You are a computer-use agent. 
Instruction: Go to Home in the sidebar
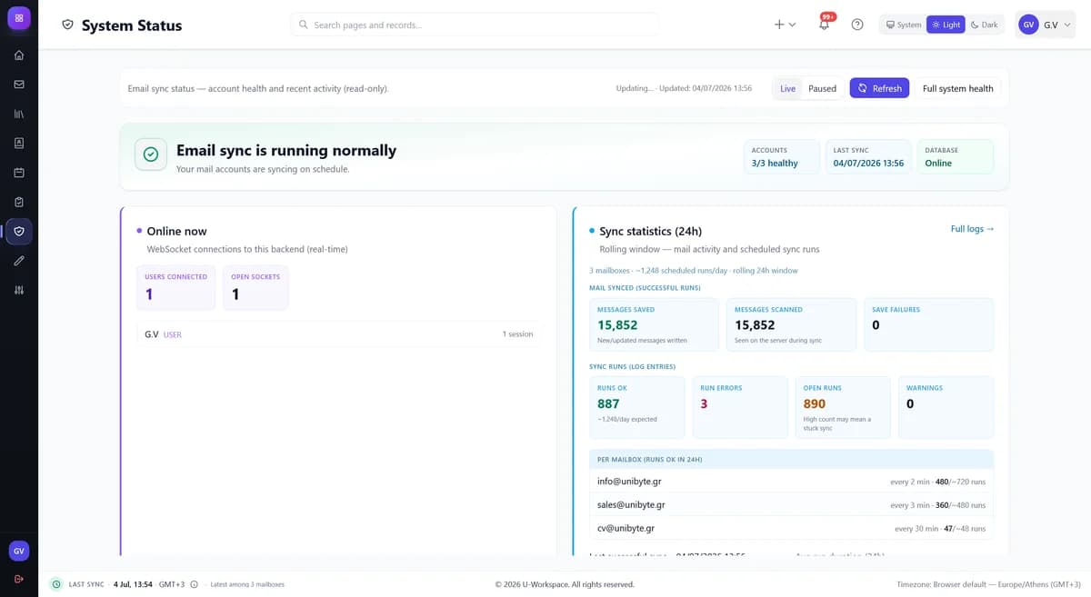(x=19, y=55)
